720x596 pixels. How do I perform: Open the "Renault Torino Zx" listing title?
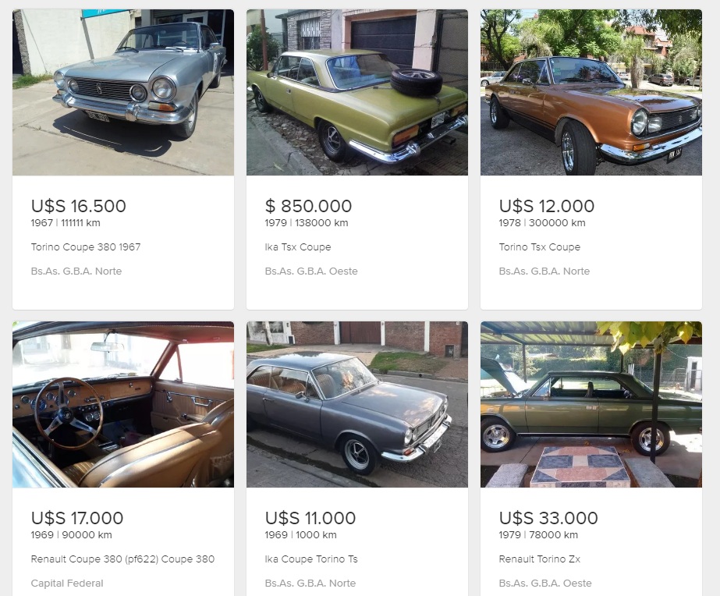540,559
